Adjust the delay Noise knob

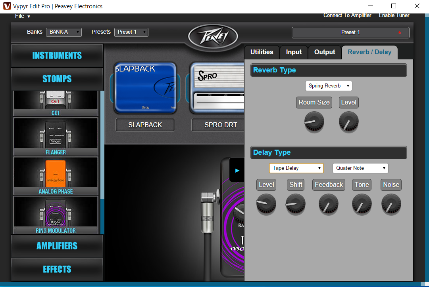pyautogui.click(x=391, y=204)
